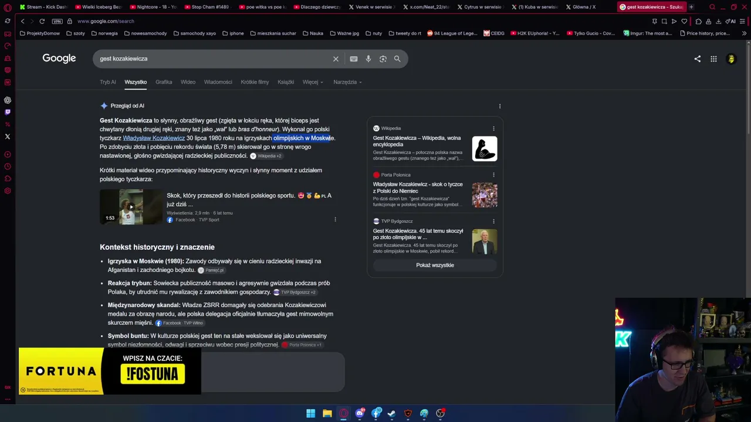Open the Wikipedia Gest Kozakiewicza source card

435,143
